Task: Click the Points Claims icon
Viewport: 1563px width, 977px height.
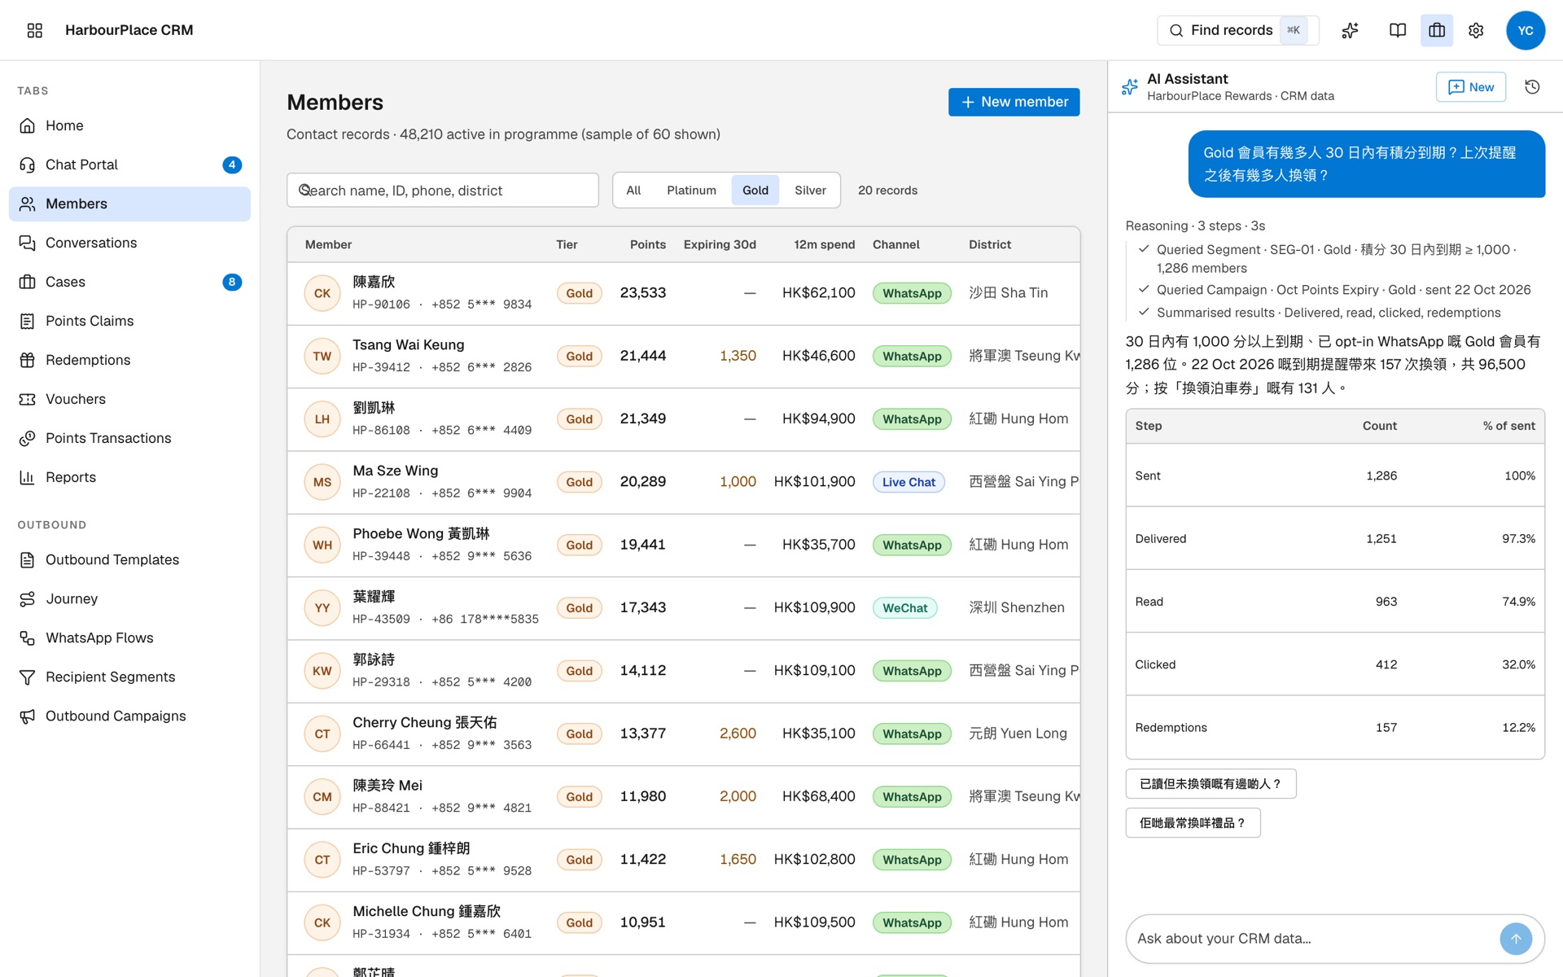Action: [x=28, y=321]
